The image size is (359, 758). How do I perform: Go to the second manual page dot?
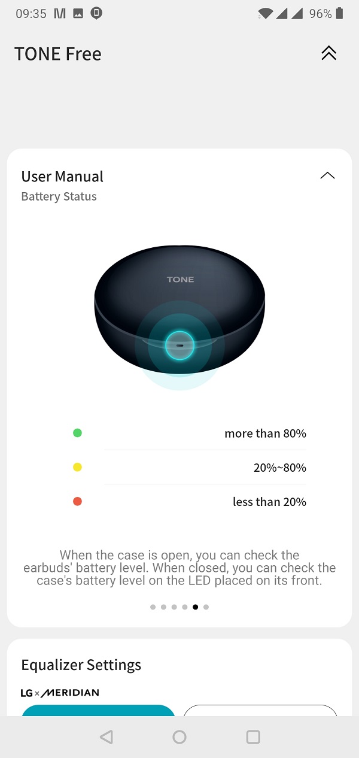163,607
